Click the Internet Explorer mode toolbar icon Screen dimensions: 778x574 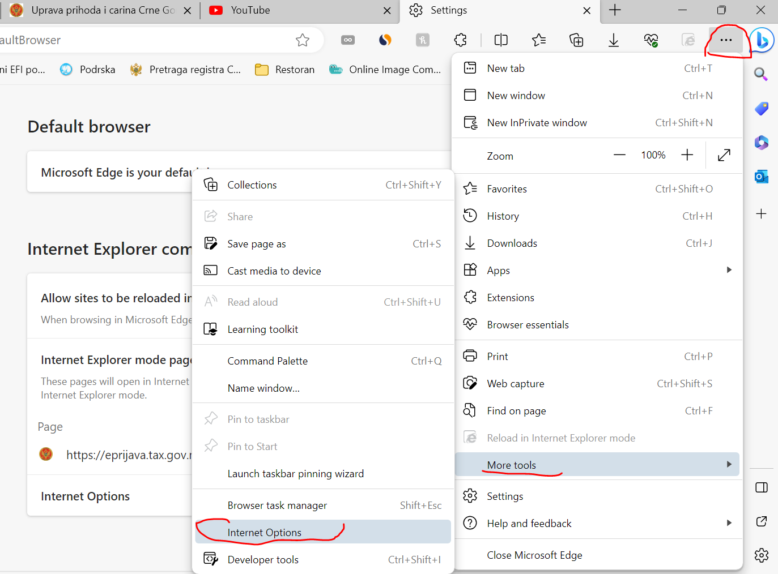coord(688,40)
